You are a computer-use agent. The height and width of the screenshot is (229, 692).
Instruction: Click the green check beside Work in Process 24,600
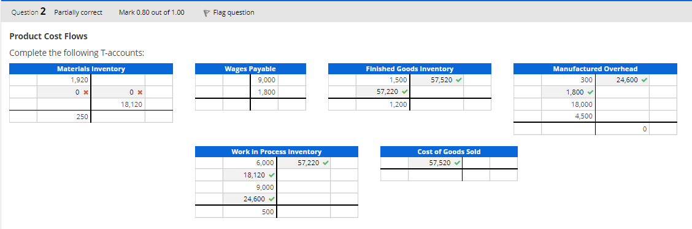pos(271,199)
